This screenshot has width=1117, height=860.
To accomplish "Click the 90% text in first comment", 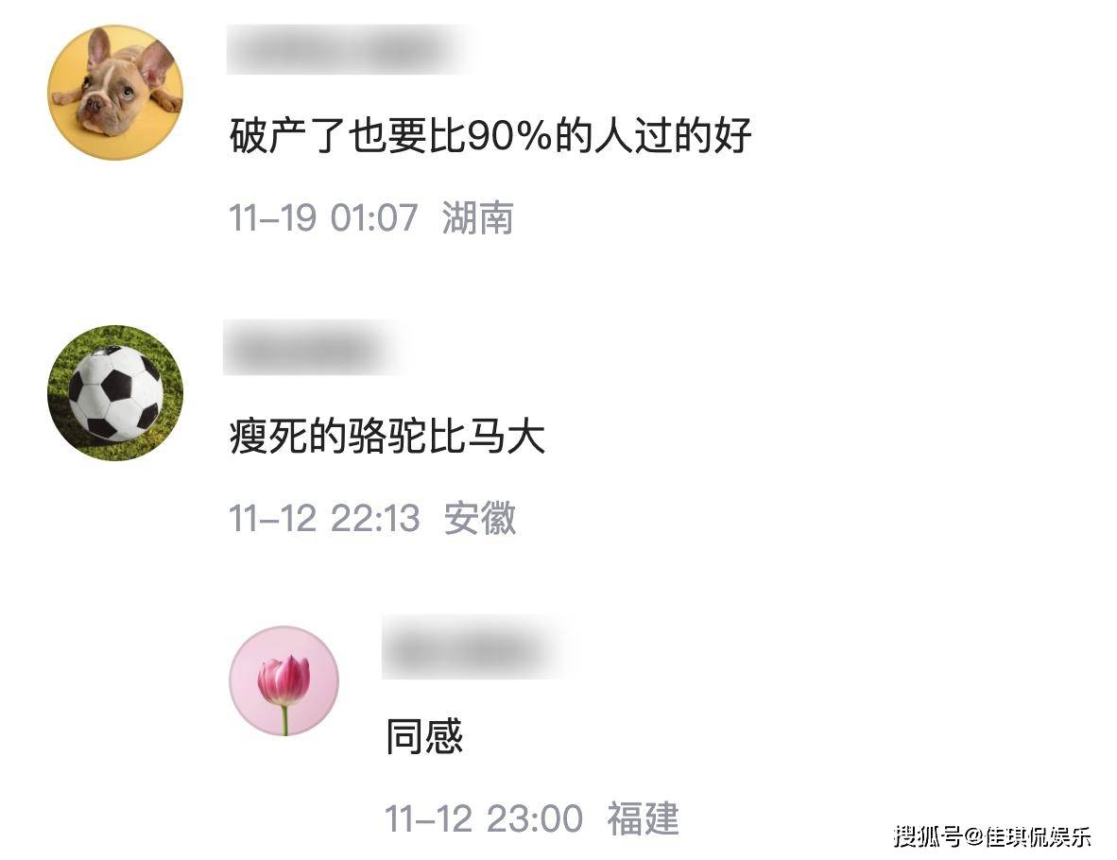I will 509,135.
